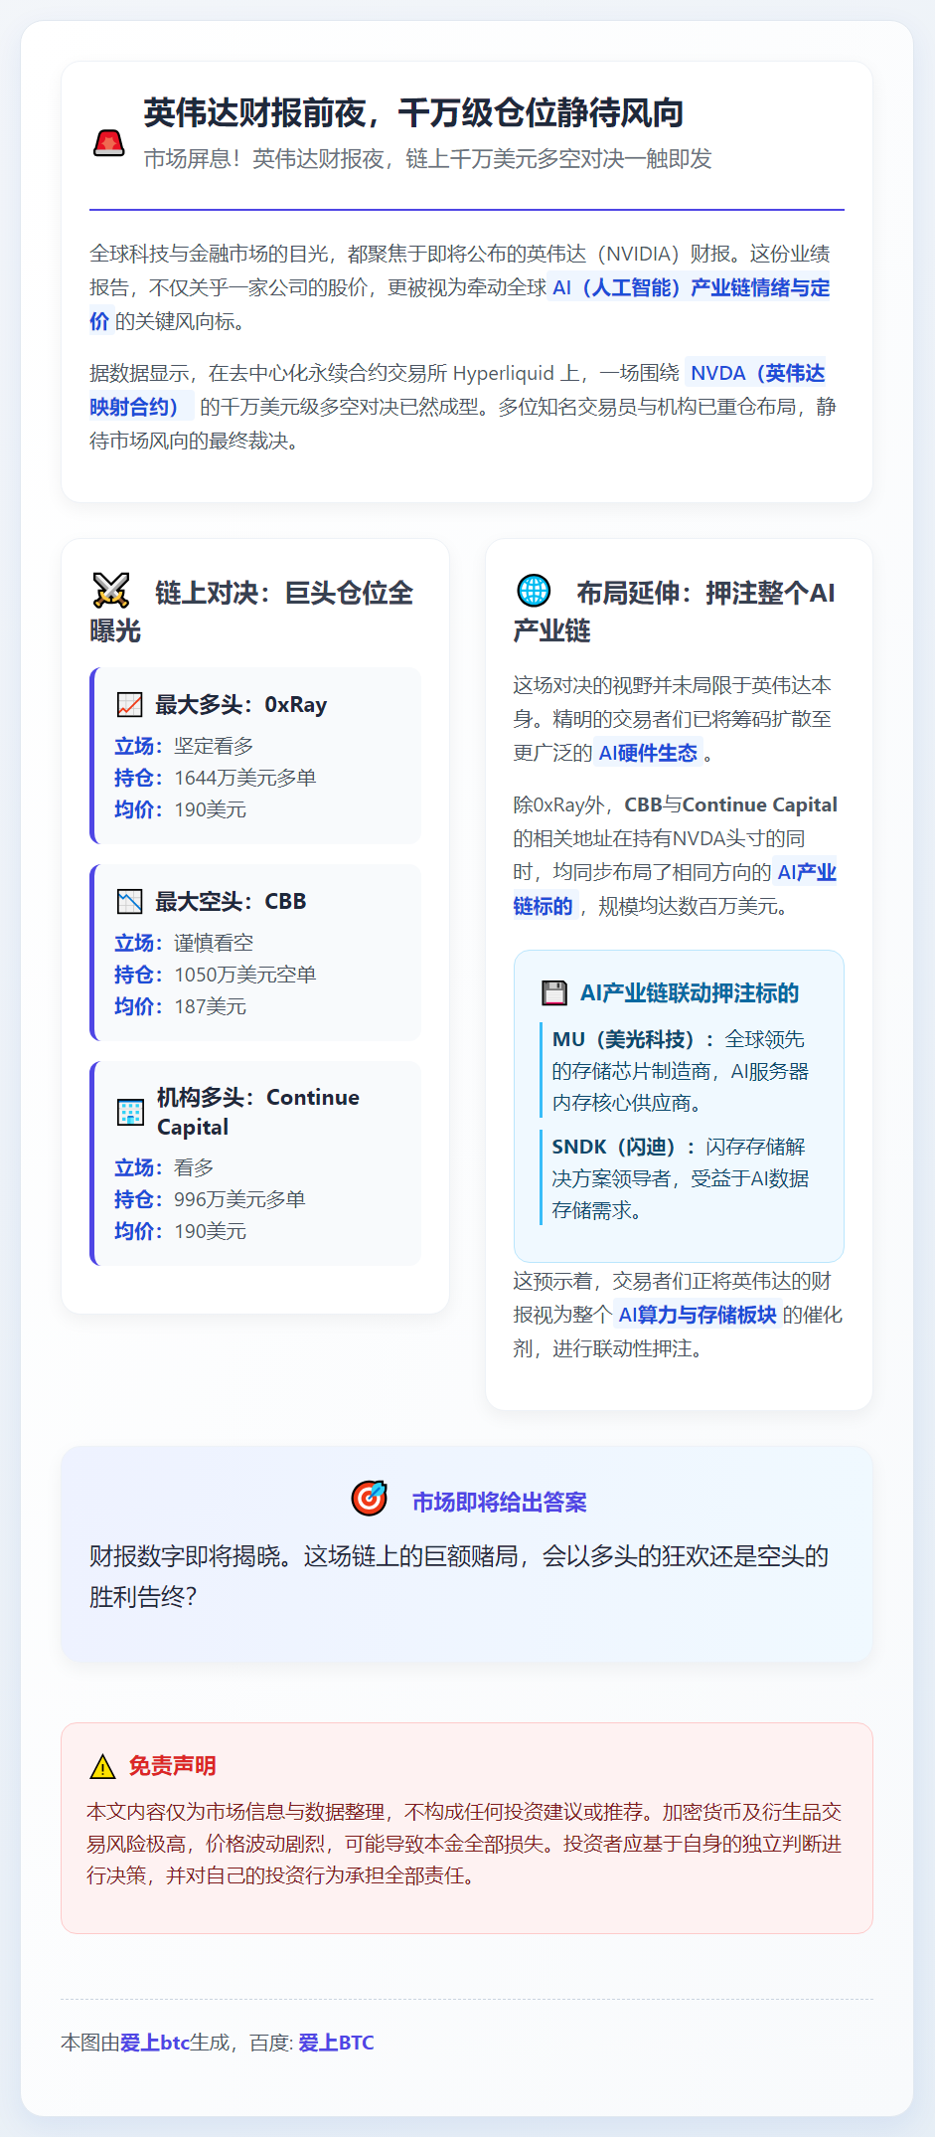Viewport: 935px width, 2137px height.
Task: Click highlighted phrase AI算力与存储板块
Action: tap(697, 1315)
